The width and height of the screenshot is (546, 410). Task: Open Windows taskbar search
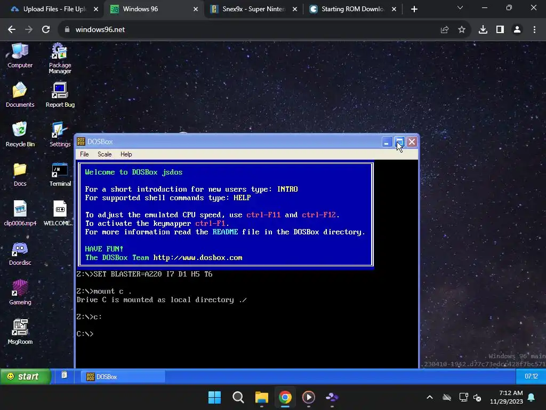[238, 397]
